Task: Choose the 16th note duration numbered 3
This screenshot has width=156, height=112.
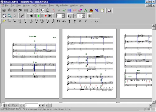Action: (37, 21)
